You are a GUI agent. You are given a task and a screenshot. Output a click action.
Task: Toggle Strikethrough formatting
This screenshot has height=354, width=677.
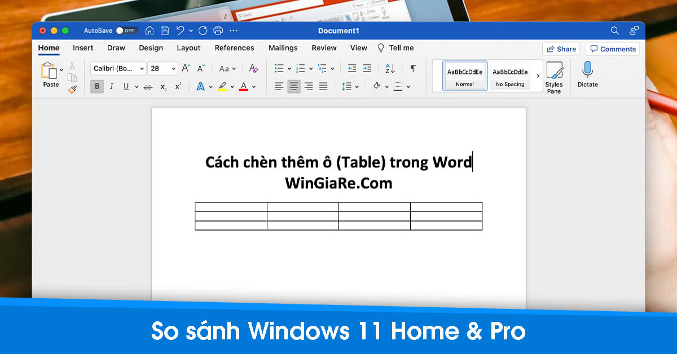click(x=148, y=87)
